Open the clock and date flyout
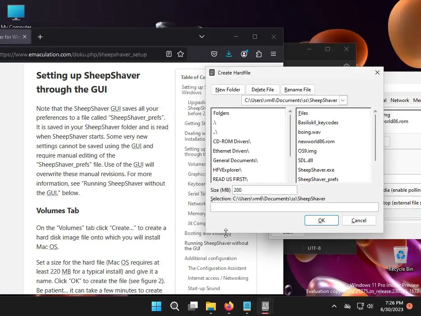This screenshot has width=421, height=316. click(392, 306)
